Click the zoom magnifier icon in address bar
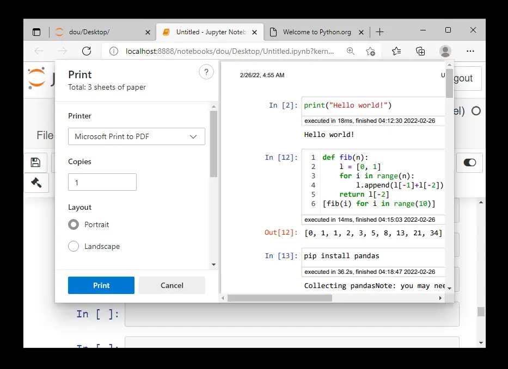 (x=351, y=51)
